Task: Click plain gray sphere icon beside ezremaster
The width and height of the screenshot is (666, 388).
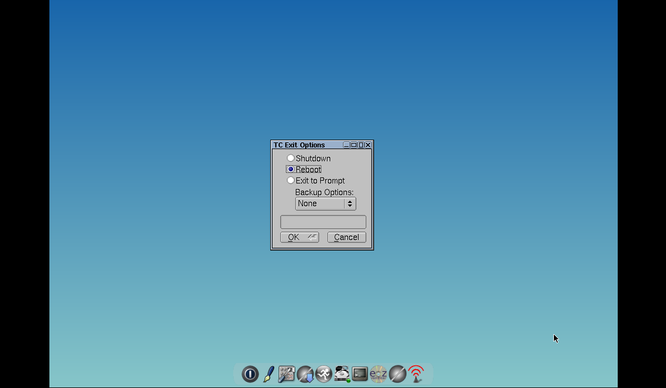Action: tap(397, 374)
